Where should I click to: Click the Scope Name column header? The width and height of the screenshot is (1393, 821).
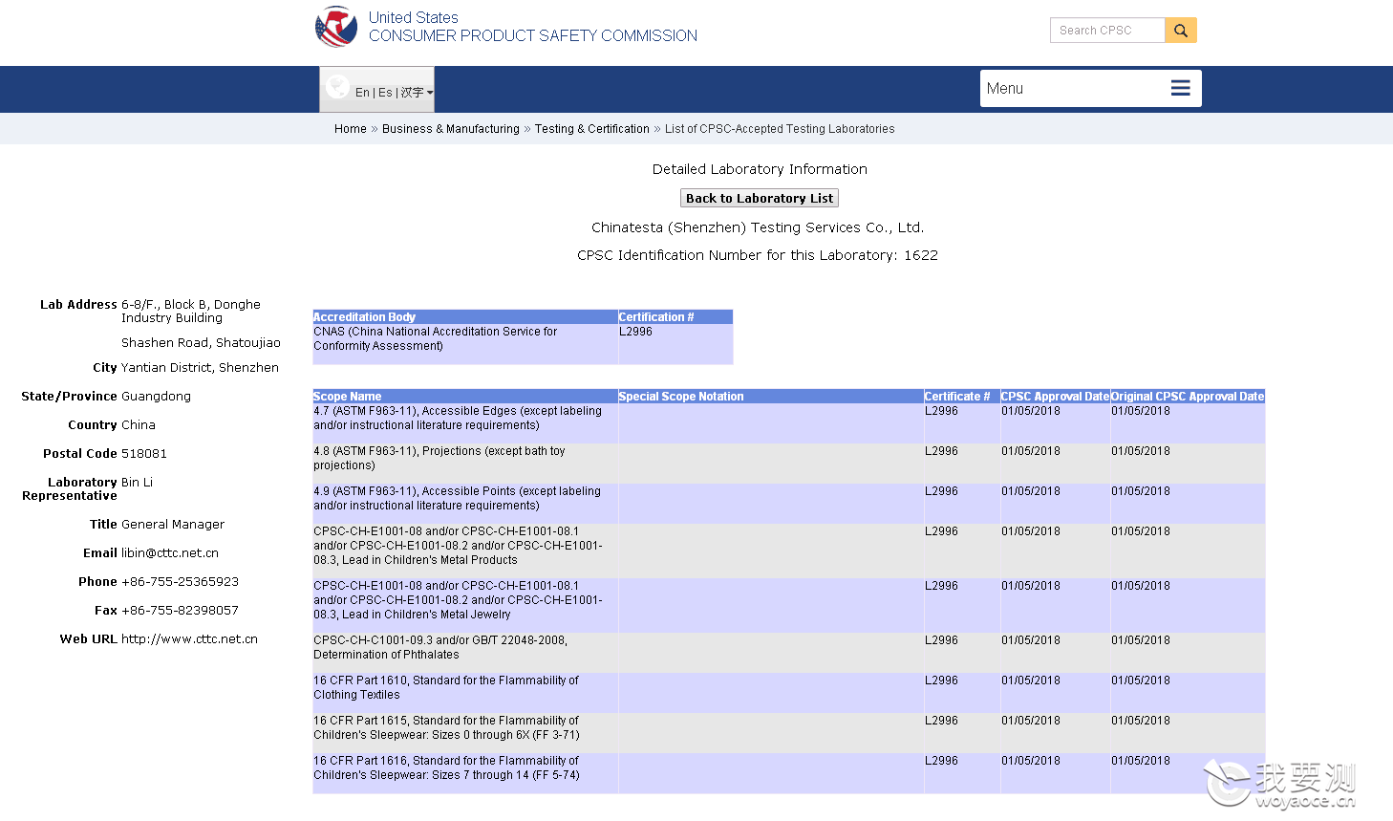(348, 397)
